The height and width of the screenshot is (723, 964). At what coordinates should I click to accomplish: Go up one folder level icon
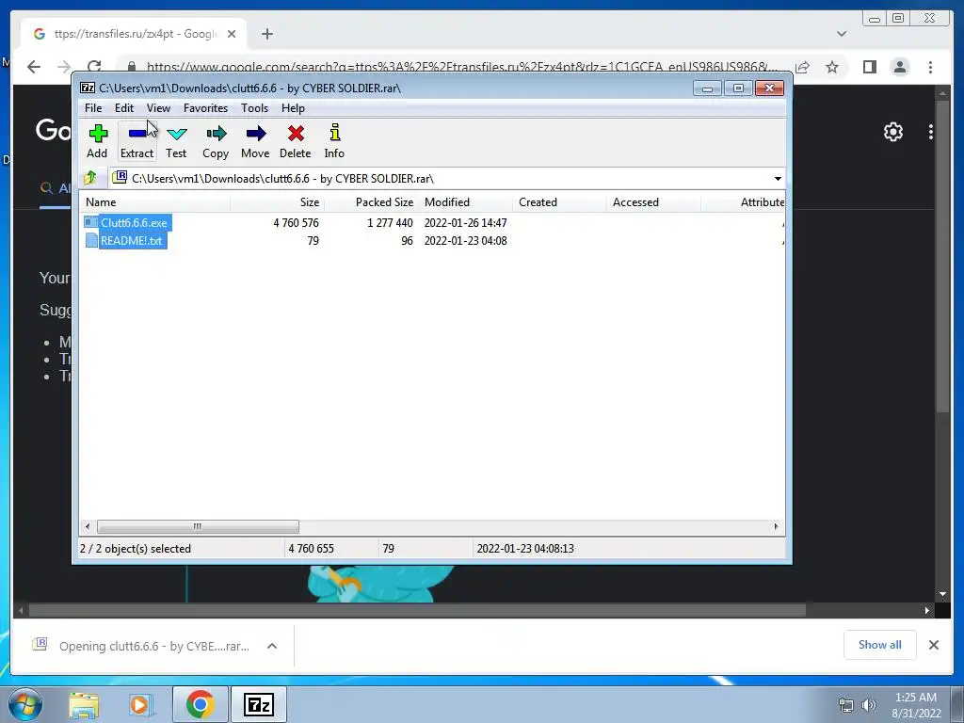click(90, 178)
